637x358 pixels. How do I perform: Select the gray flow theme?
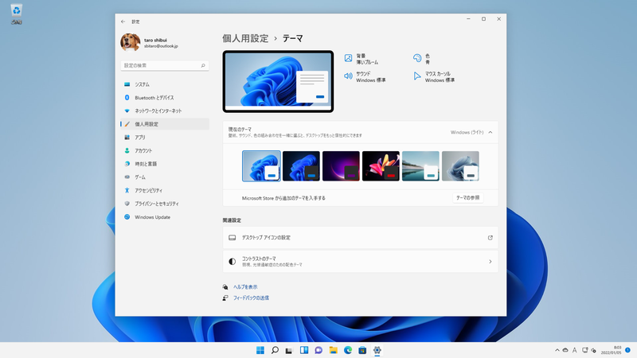460,166
